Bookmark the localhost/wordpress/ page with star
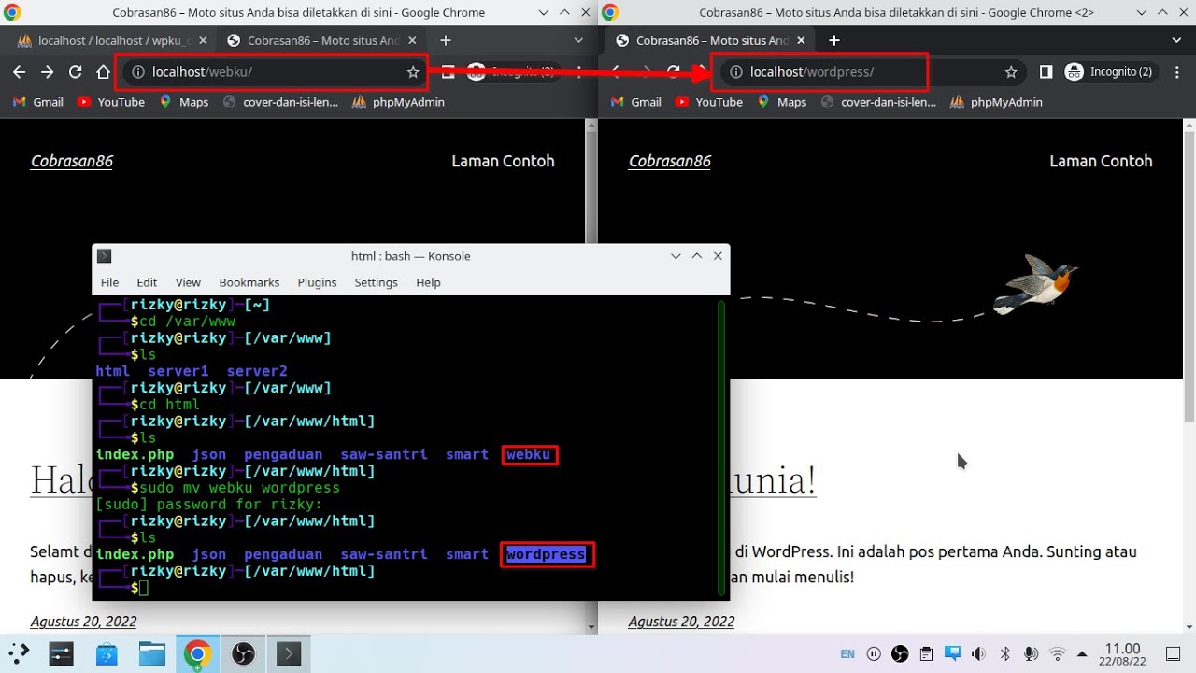The width and height of the screenshot is (1196, 673). click(1011, 72)
